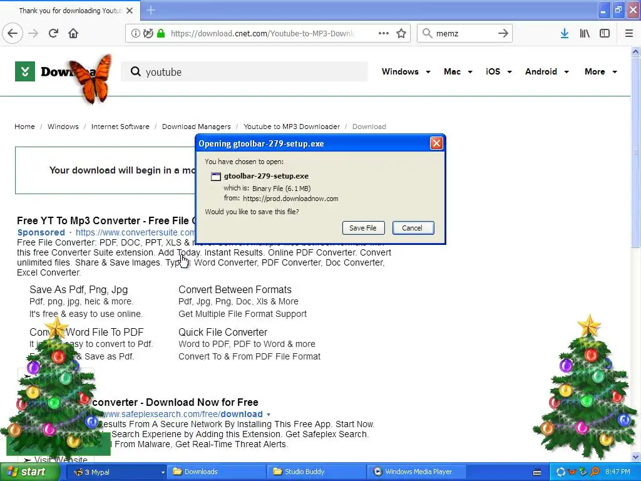This screenshot has height=481, width=641.
Task: Click the keyboard icon in the taskbar
Action: tap(537, 472)
